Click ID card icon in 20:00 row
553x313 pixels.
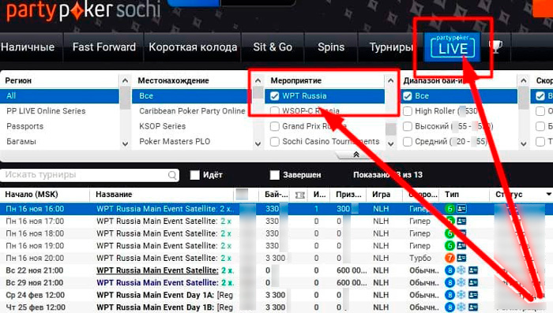tap(461, 258)
